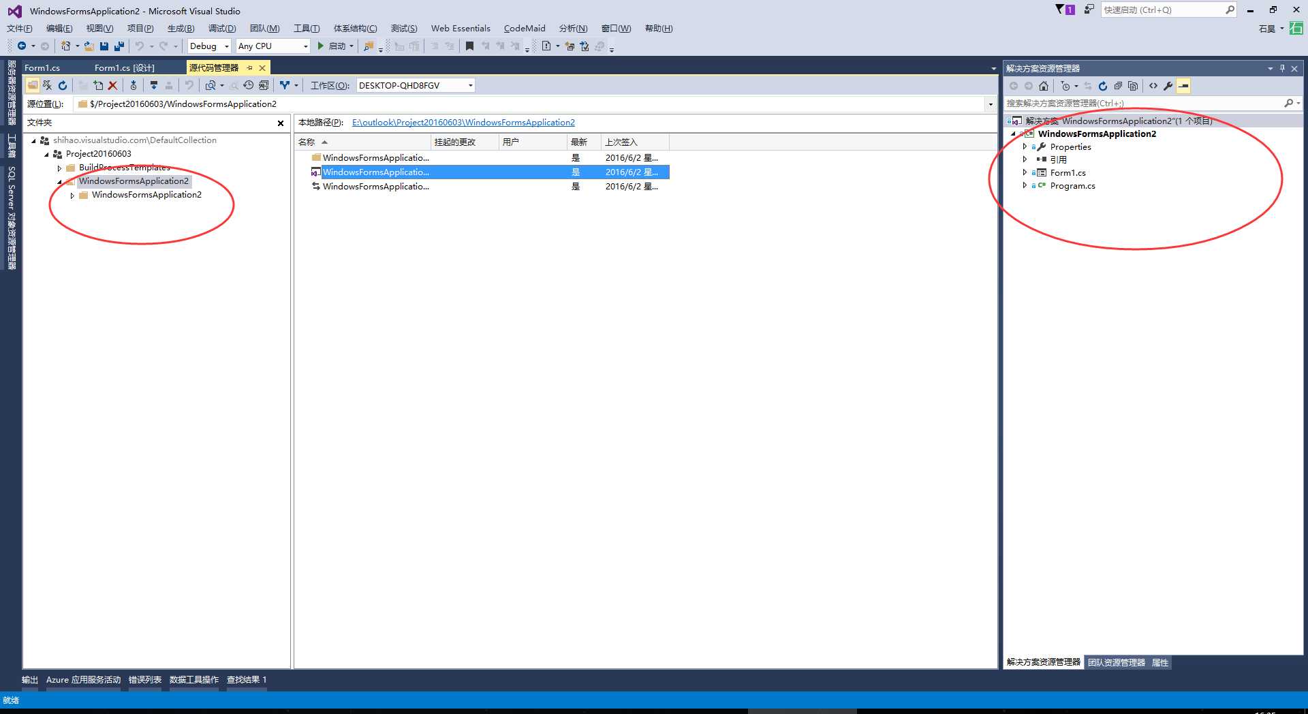Image resolution: width=1308 pixels, height=714 pixels.
Task: Click the Save icon in main toolbar
Action: point(104,46)
